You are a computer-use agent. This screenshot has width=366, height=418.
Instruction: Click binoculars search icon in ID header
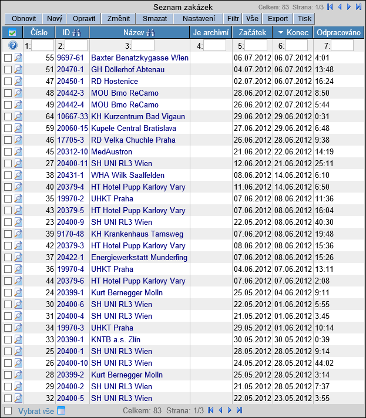76,32
